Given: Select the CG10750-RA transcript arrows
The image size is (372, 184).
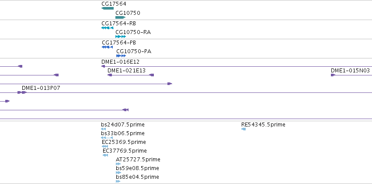Looking at the screenshot, I should click(121, 37).
